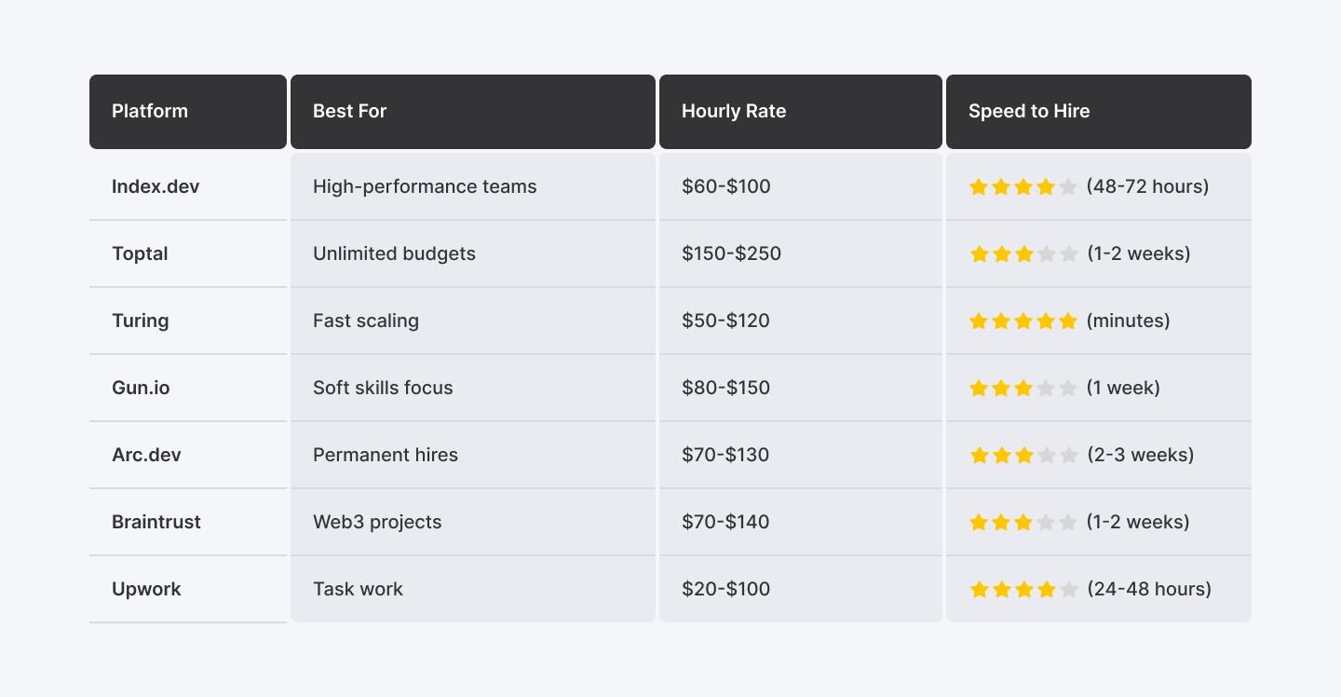
Task: Click the fifth gold star in Turing row
Action: 1068,321
